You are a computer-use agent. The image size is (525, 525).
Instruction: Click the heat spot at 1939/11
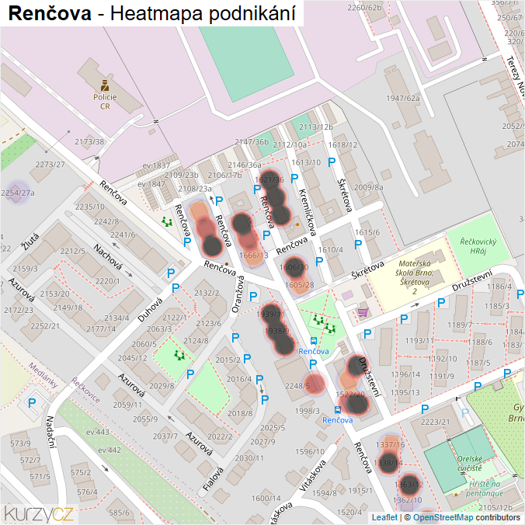(270, 314)
